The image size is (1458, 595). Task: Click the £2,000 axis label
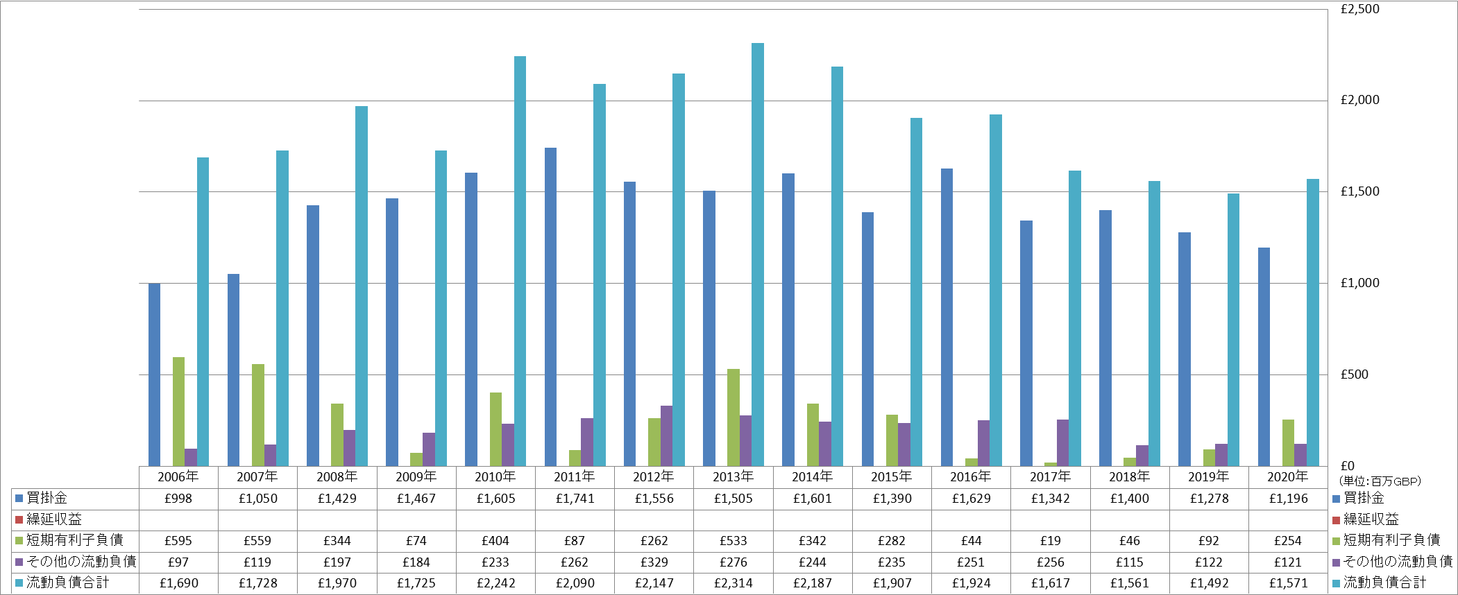[1360, 100]
